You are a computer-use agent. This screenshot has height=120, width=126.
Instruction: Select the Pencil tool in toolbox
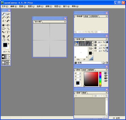3,14
